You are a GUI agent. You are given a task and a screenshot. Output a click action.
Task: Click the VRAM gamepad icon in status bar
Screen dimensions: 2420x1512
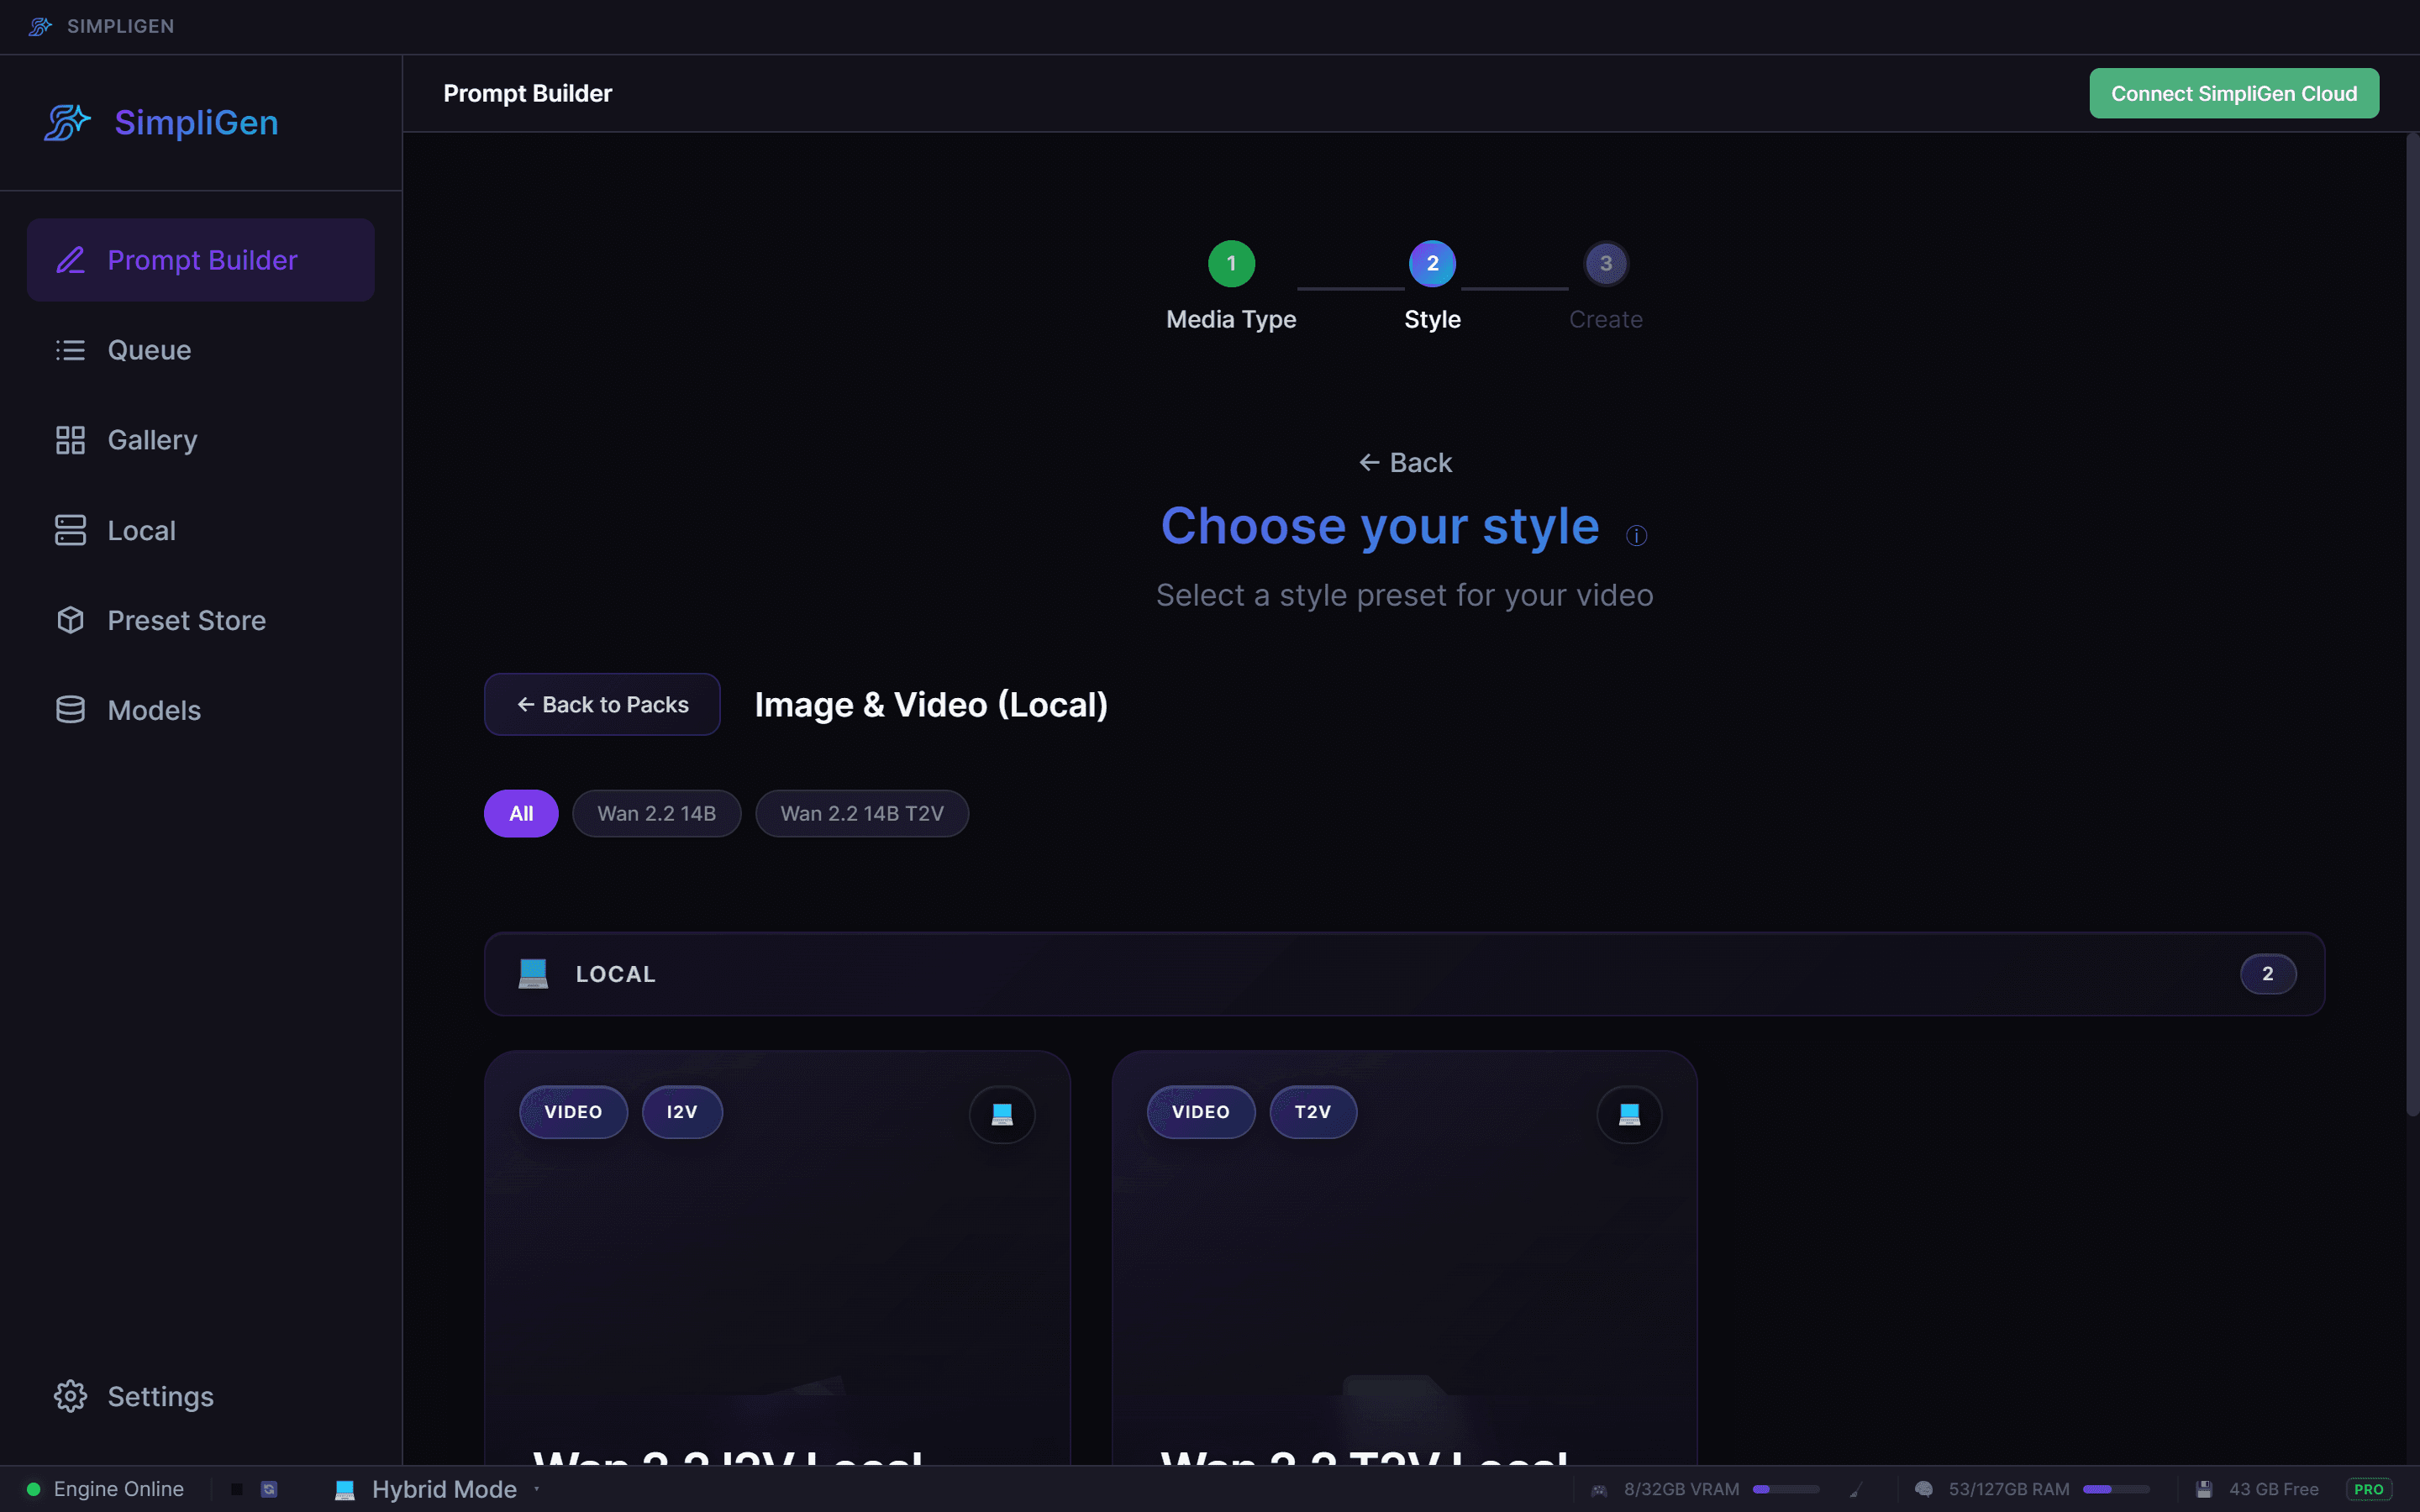click(1599, 1490)
